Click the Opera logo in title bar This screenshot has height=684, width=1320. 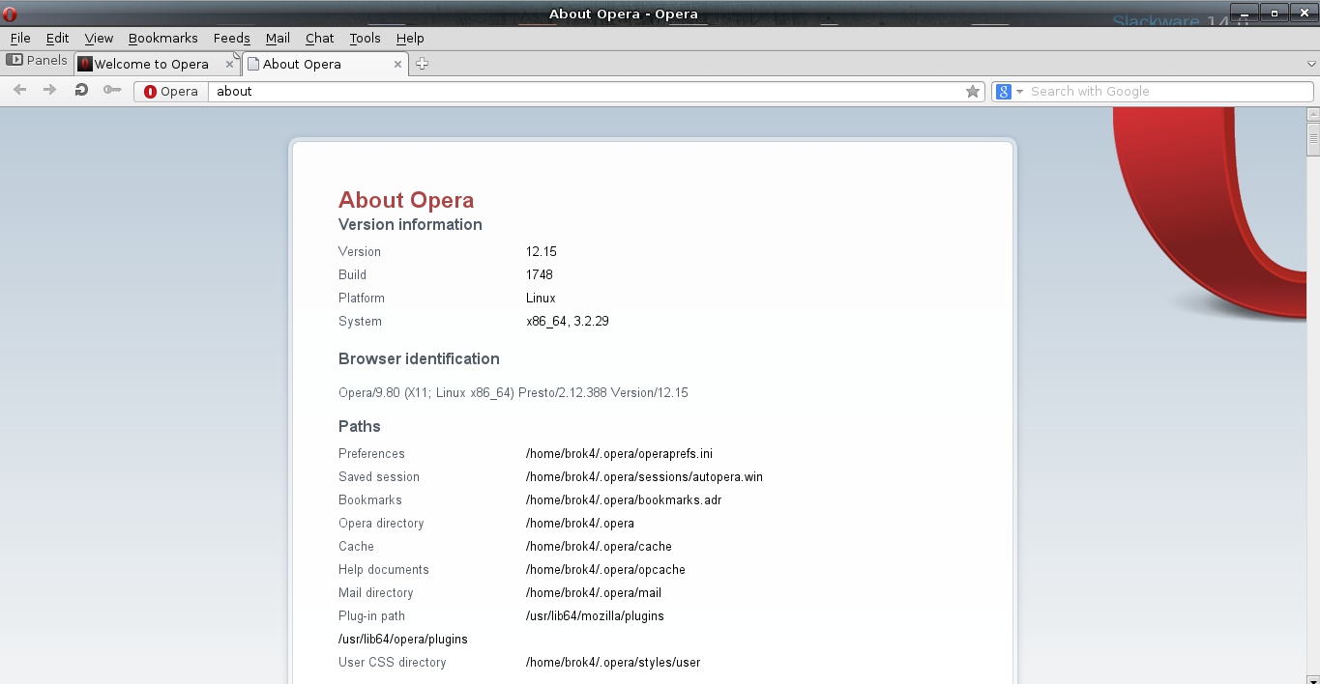10,14
